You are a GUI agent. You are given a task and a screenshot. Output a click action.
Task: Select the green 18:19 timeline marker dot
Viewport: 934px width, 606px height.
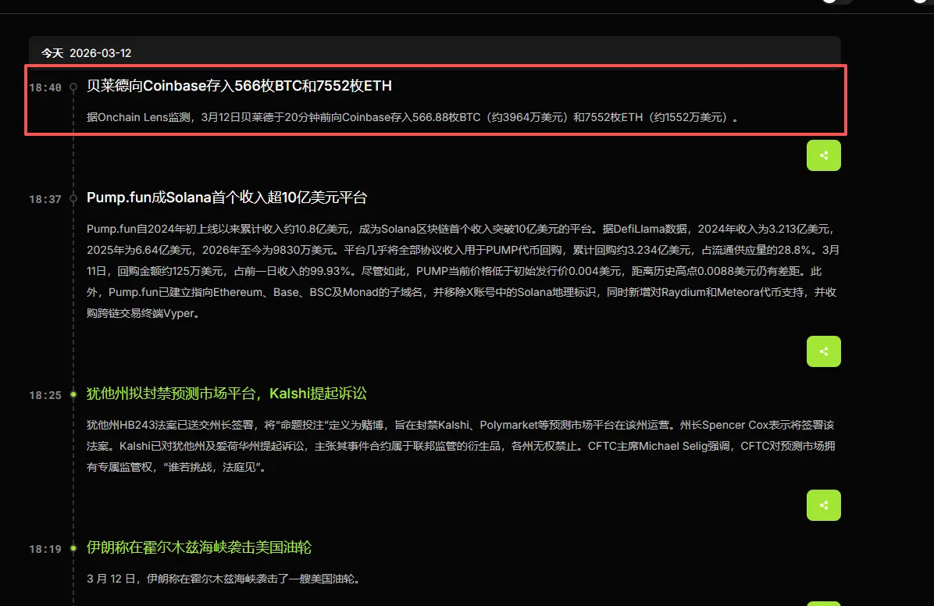73,548
